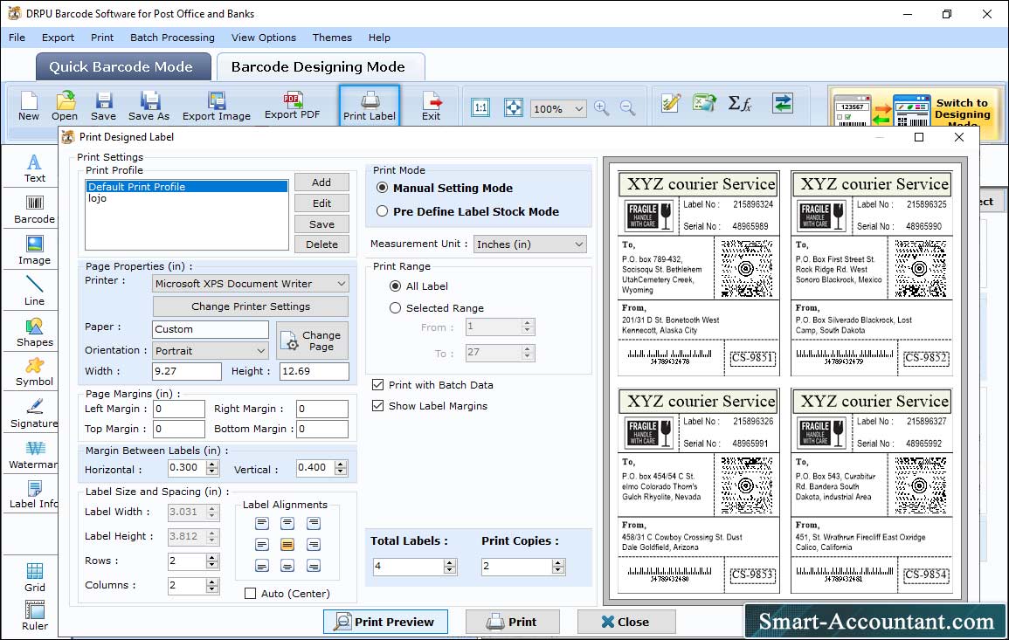Select the Symbol tool in sidebar
This screenshot has height=640, width=1009.
tap(35, 372)
